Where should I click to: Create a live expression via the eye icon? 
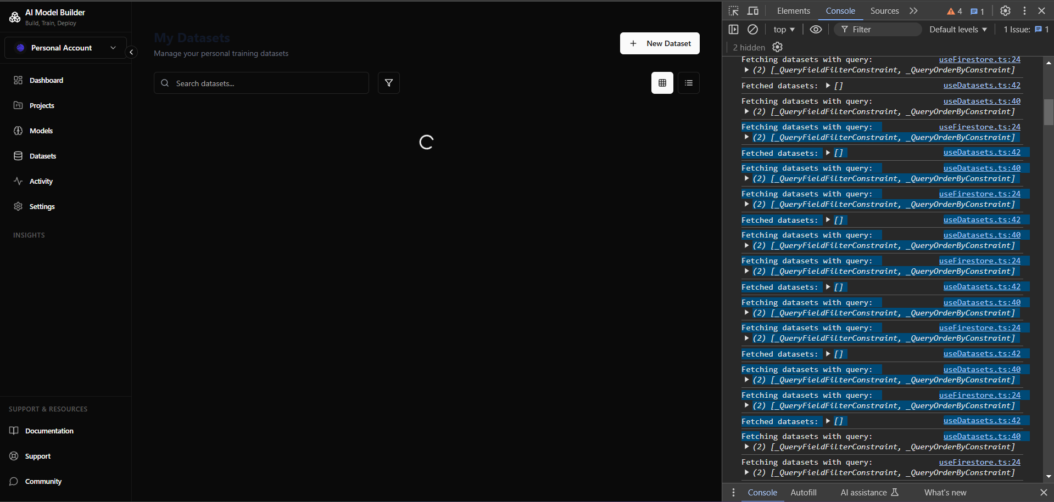(816, 29)
